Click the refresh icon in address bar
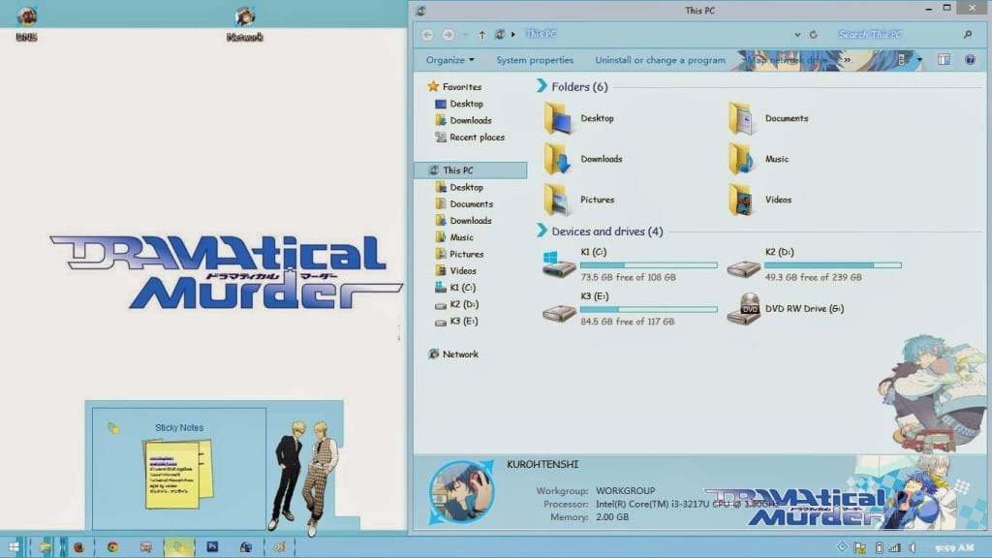This screenshot has height=558, width=992. point(813,35)
